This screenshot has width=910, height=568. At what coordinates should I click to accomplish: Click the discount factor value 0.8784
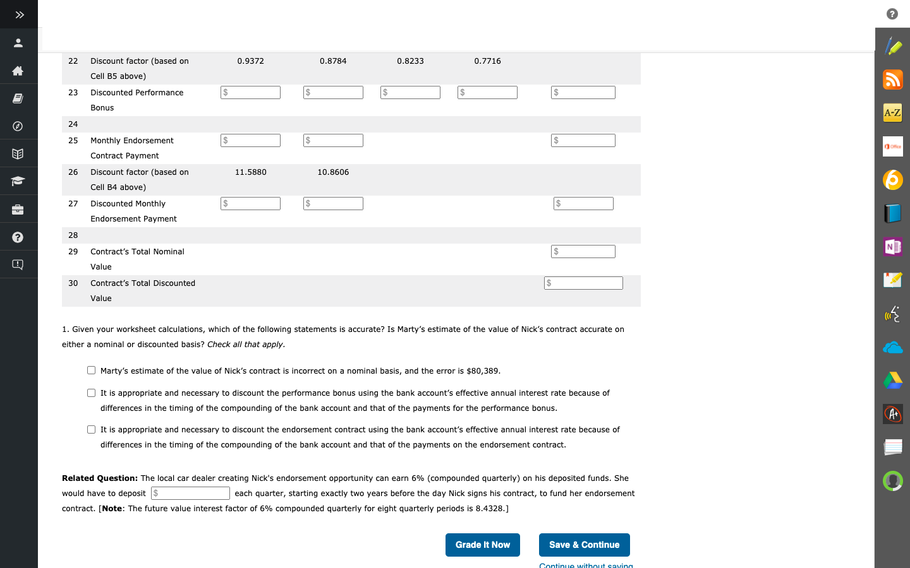pyautogui.click(x=333, y=61)
